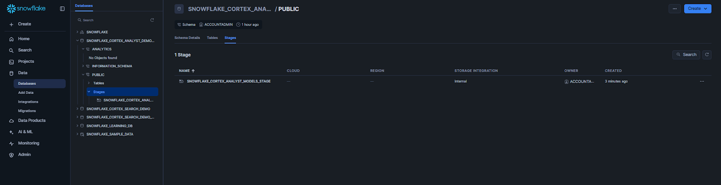
Task: Click SNOWFLAKE_CORTEX_ANA... breadcrumb link
Action: 229,9
